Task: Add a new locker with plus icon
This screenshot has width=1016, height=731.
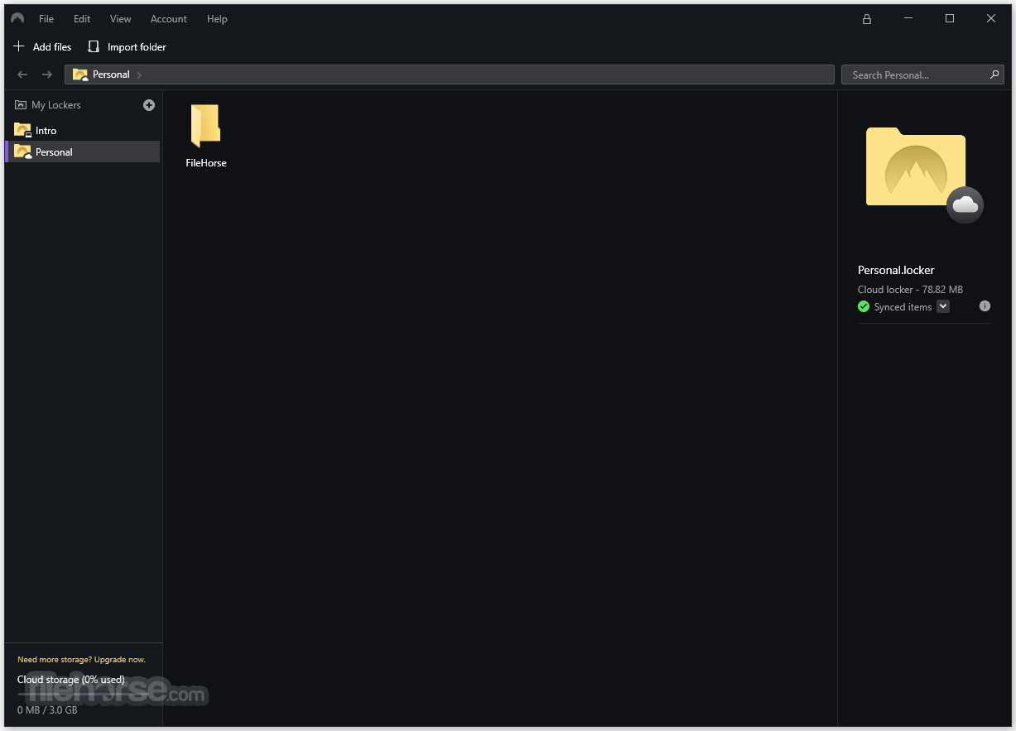Action: click(149, 105)
